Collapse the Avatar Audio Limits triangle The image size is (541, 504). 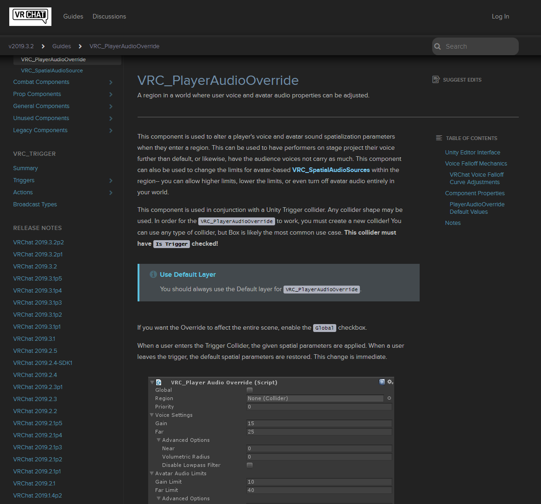point(152,473)
